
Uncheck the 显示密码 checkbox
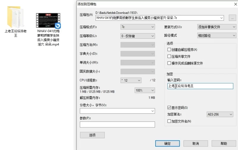pyautogui.click(x=169, y=108)
